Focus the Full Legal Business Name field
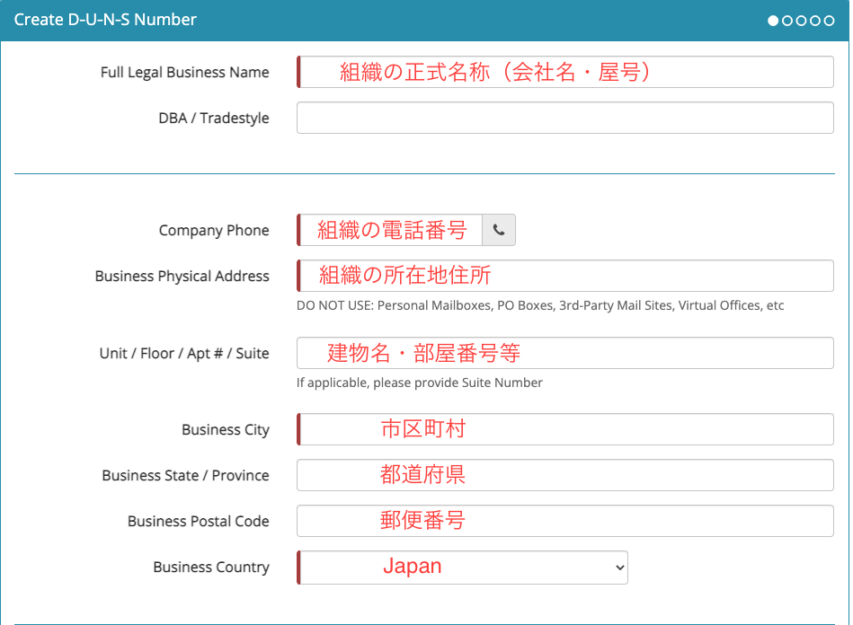Image resolution: width=853 pixels, height=625 pixels. 564,73
